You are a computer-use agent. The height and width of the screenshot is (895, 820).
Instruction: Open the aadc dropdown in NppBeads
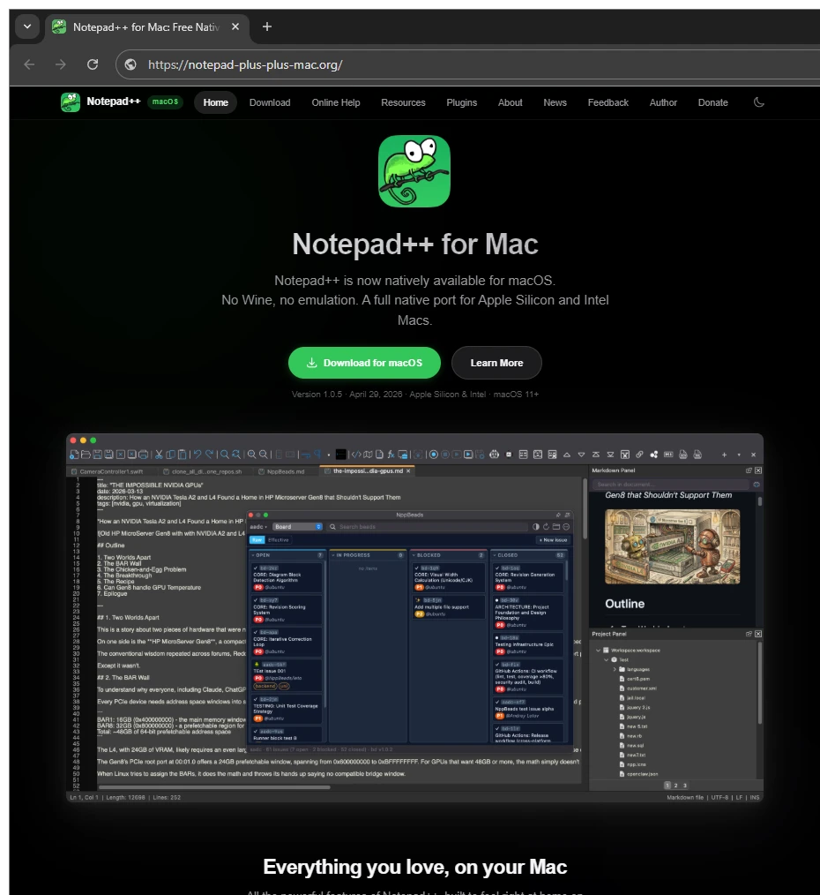[258, 527]
